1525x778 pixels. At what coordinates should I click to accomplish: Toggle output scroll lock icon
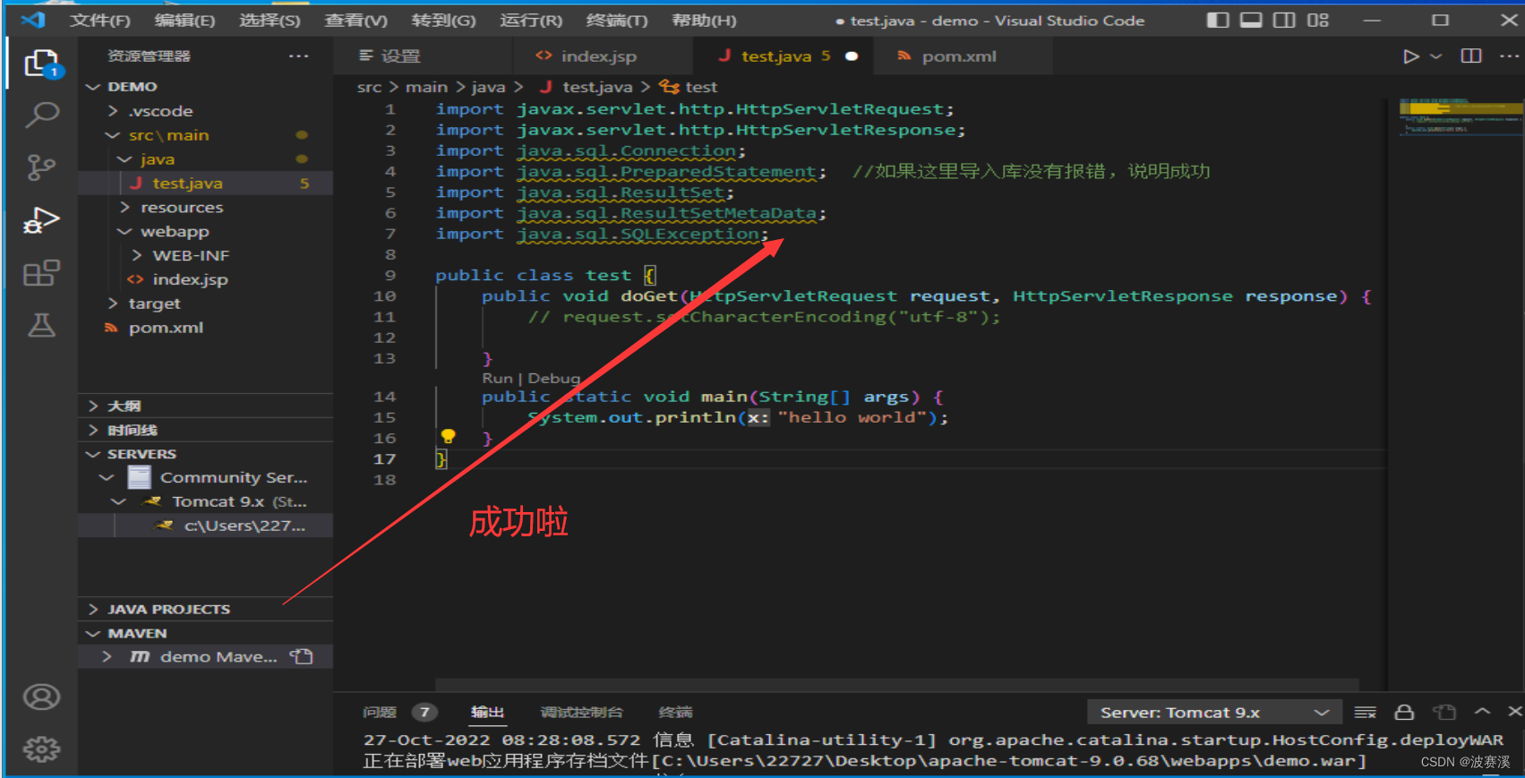coord(1404,713)
